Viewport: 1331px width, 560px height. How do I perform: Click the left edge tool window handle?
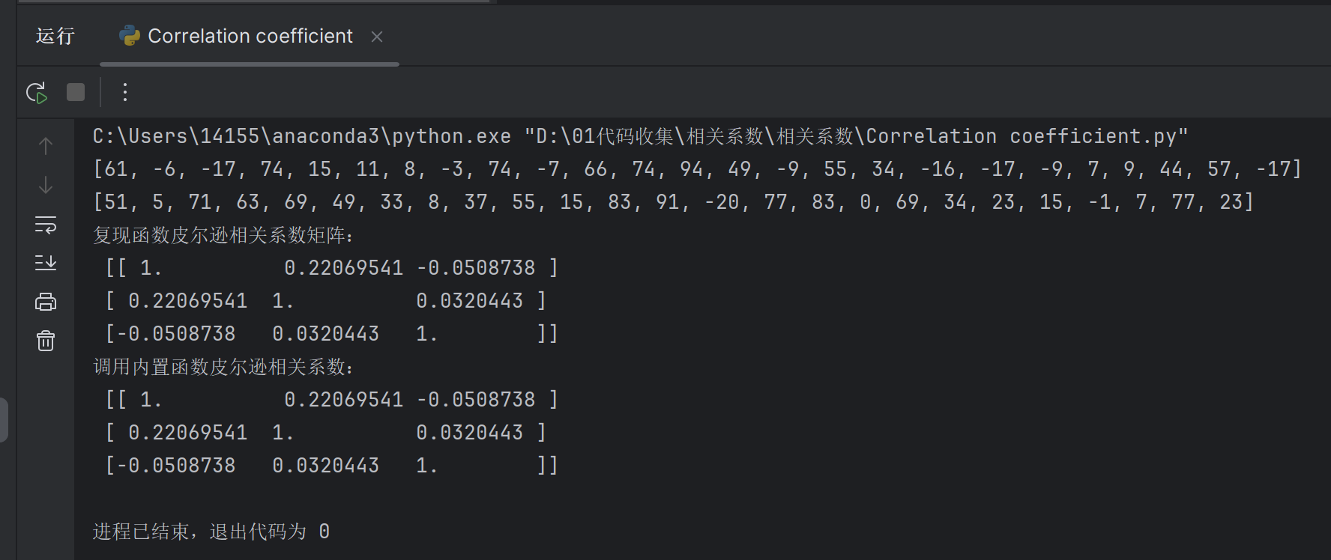4,420
